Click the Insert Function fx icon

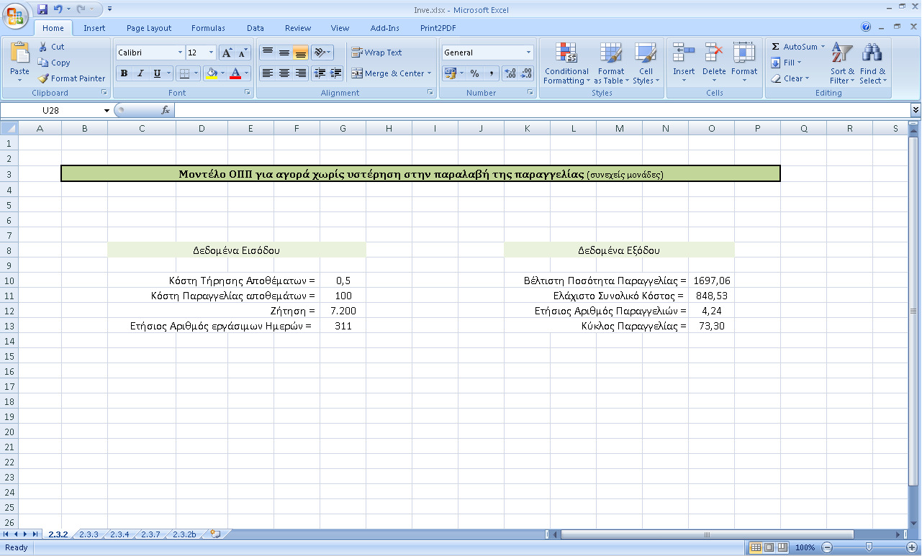(165, 110)
